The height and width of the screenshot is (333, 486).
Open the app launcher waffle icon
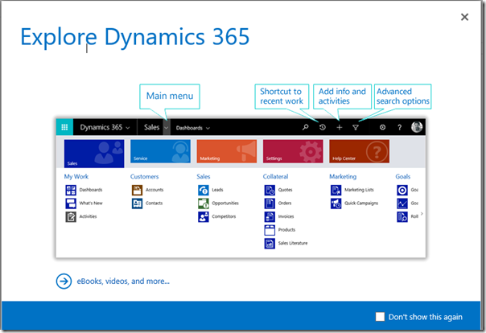pyautogui.click(x=64, y=127)
